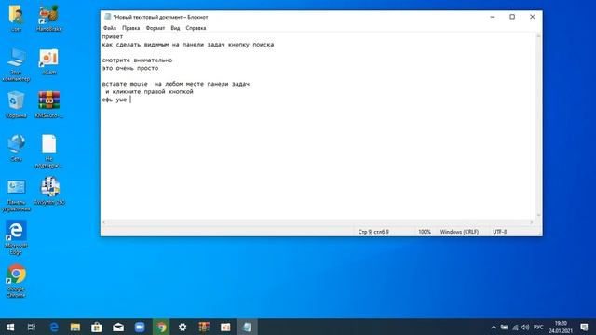Select the blank document file on desktop
This screenshot has height=335, width=596.
48,151
